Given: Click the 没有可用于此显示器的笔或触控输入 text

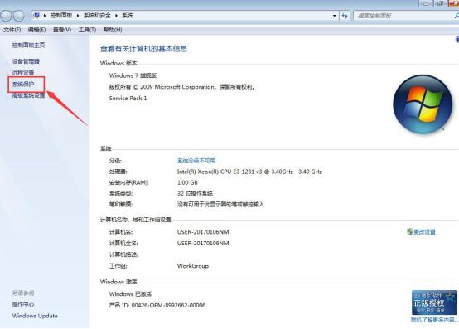Looking at the screenshot, I should [220, 205].
